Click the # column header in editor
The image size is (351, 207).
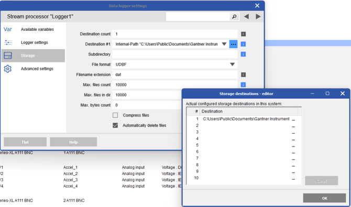193,111
